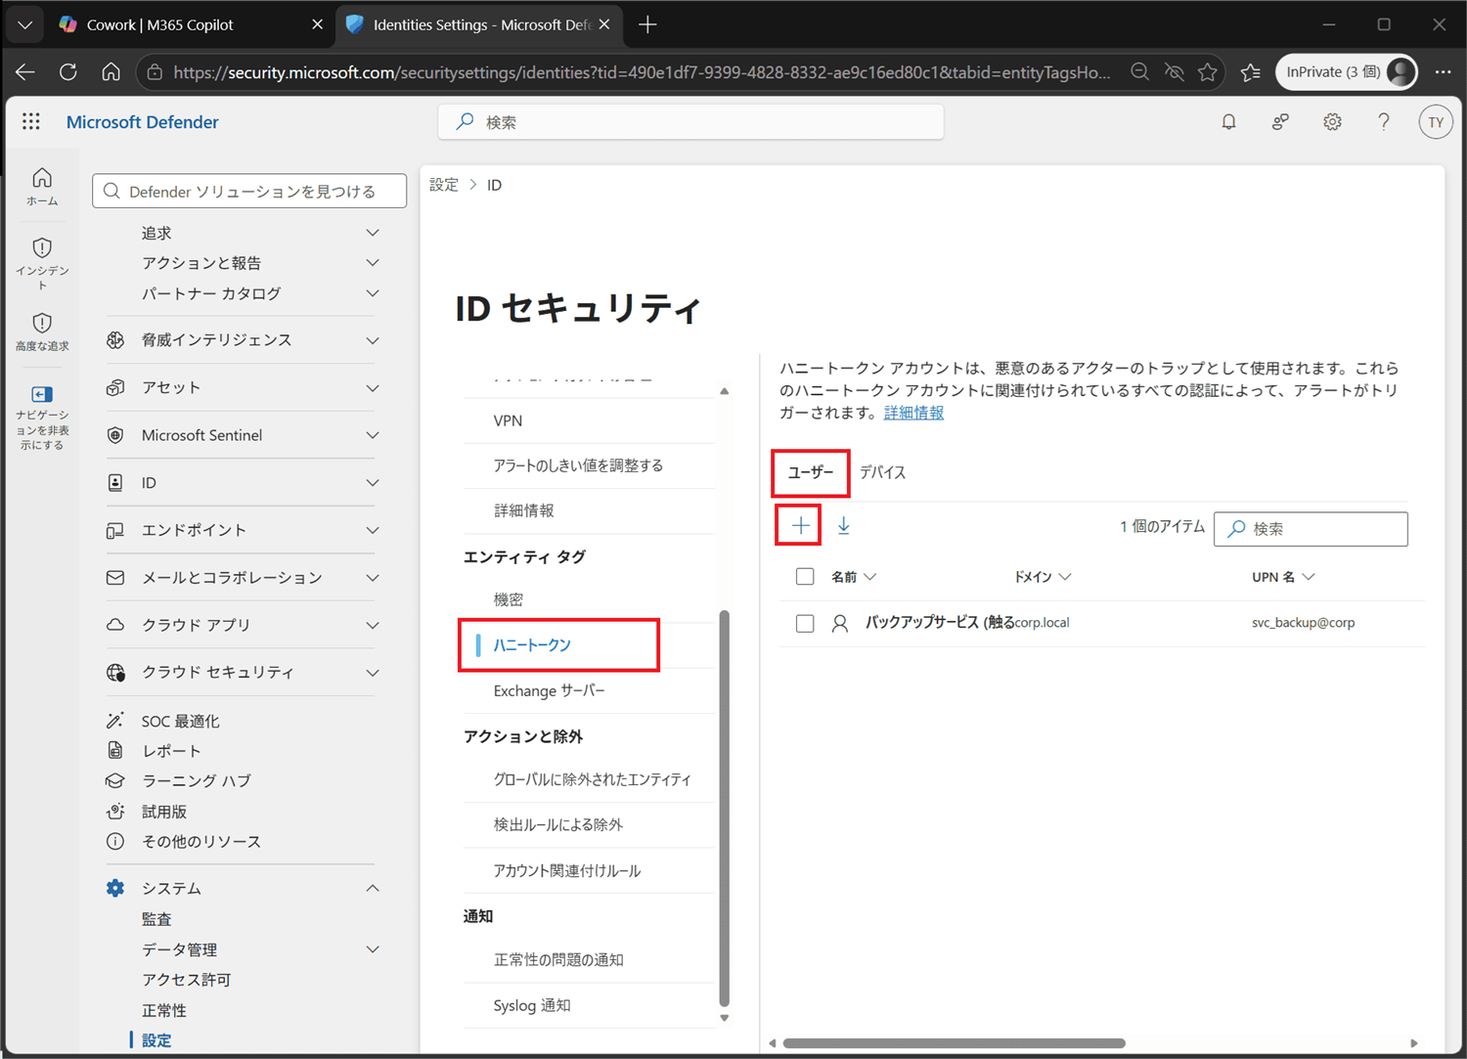Open browser settings and more menu
1467x1059 pixels.
click(1443, 72)
